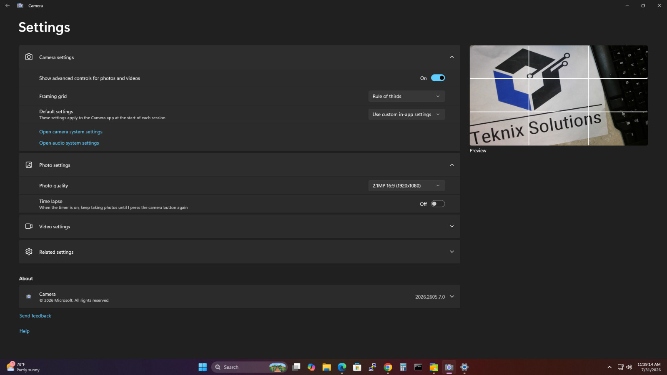Viewport: 667px width, 375px height.
Task: Open Microsoft Store from the taskbar
Action: click(x=357, y=367)
